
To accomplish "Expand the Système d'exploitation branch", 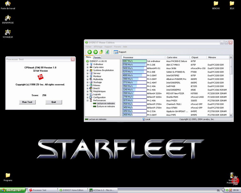I will 88,70.
